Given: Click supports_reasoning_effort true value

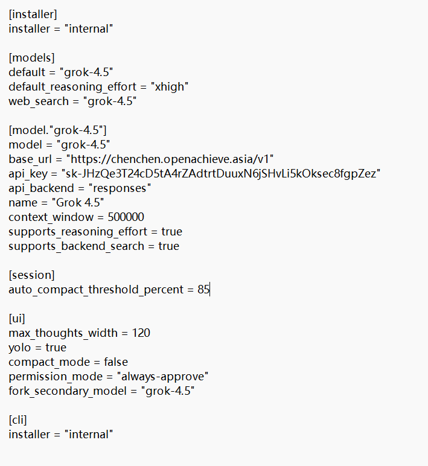Looking at the screenshot, I should click(x=171, y=232).
